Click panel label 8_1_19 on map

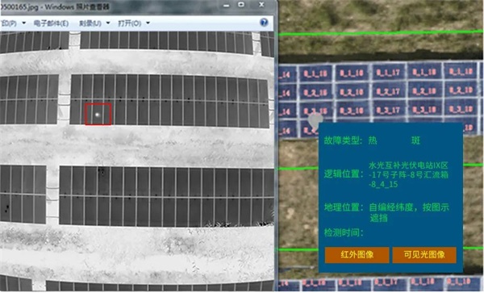[x=461, y=72]
